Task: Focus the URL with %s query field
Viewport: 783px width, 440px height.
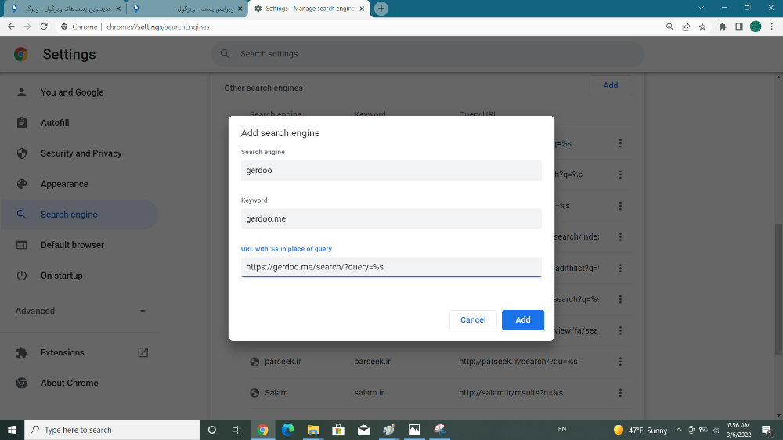Action: 391,267
